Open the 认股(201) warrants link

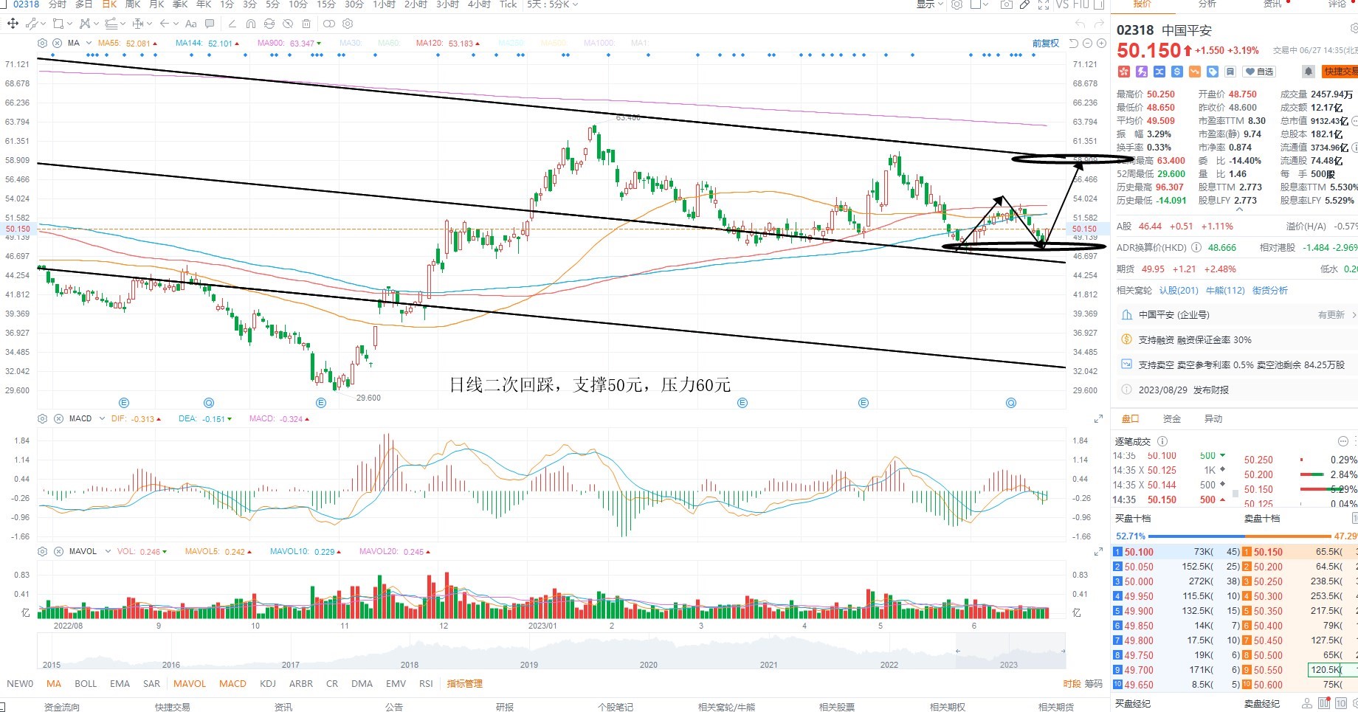[x=1179, y=291]
